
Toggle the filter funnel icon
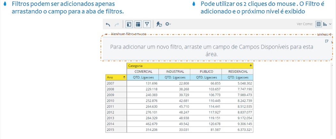[x=147, y=24]
